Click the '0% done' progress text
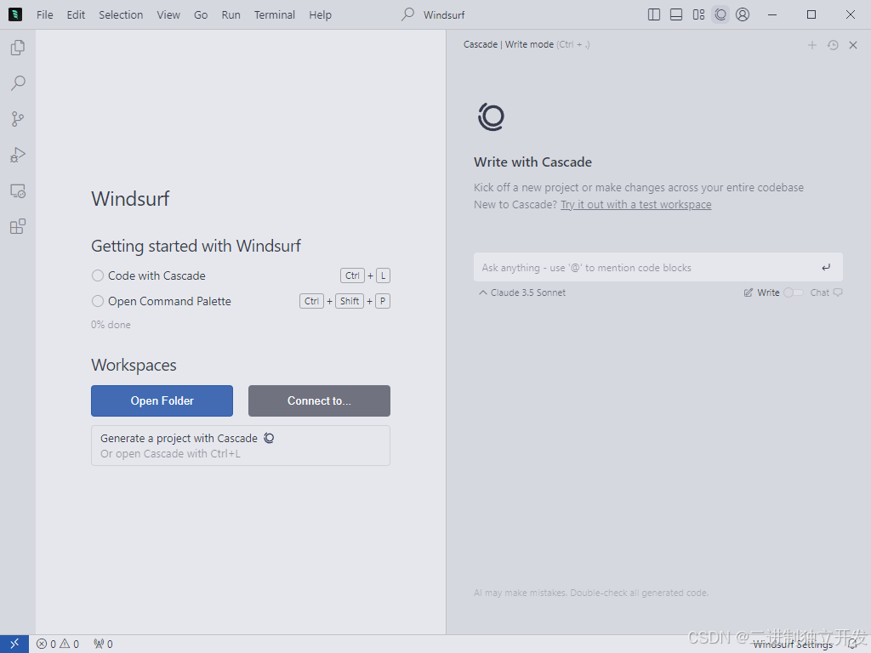The image size is (871, 653). pos(111,325)
